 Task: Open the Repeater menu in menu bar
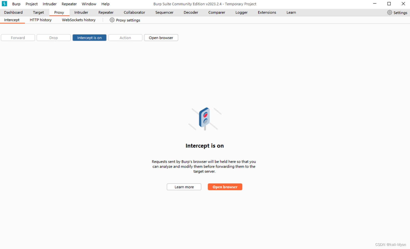(x=69, y=4)
